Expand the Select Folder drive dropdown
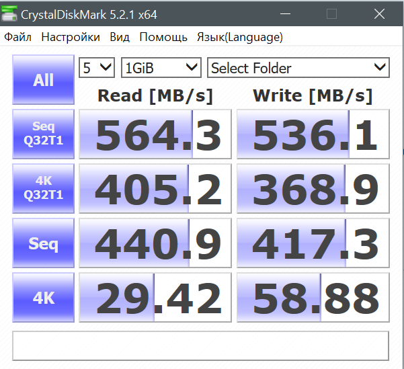This screenshot has width=404, height=369. pos(298,68)
